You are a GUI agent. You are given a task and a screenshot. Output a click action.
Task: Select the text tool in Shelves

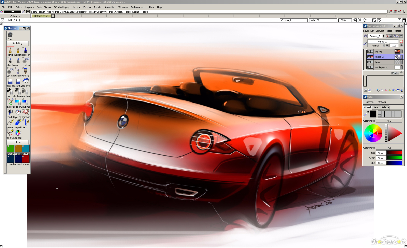pyautogui.click(x=26, y=123)
